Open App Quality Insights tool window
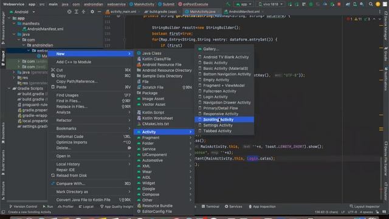Viewport: 389px width, 219px height. pos(117,207)
